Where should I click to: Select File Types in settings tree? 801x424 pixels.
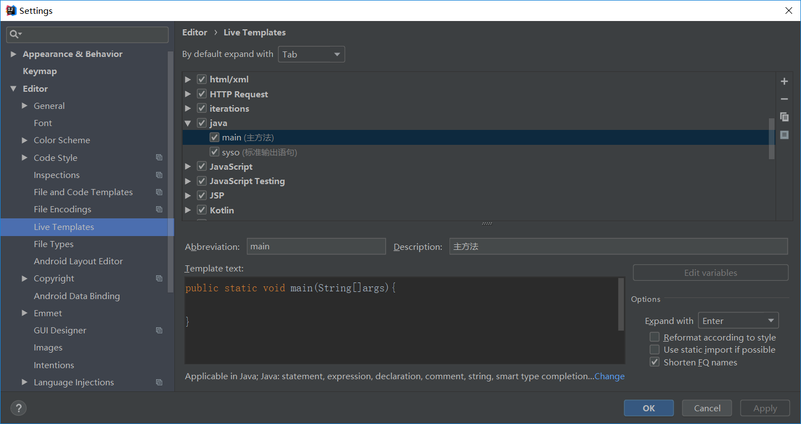[54, 244]
